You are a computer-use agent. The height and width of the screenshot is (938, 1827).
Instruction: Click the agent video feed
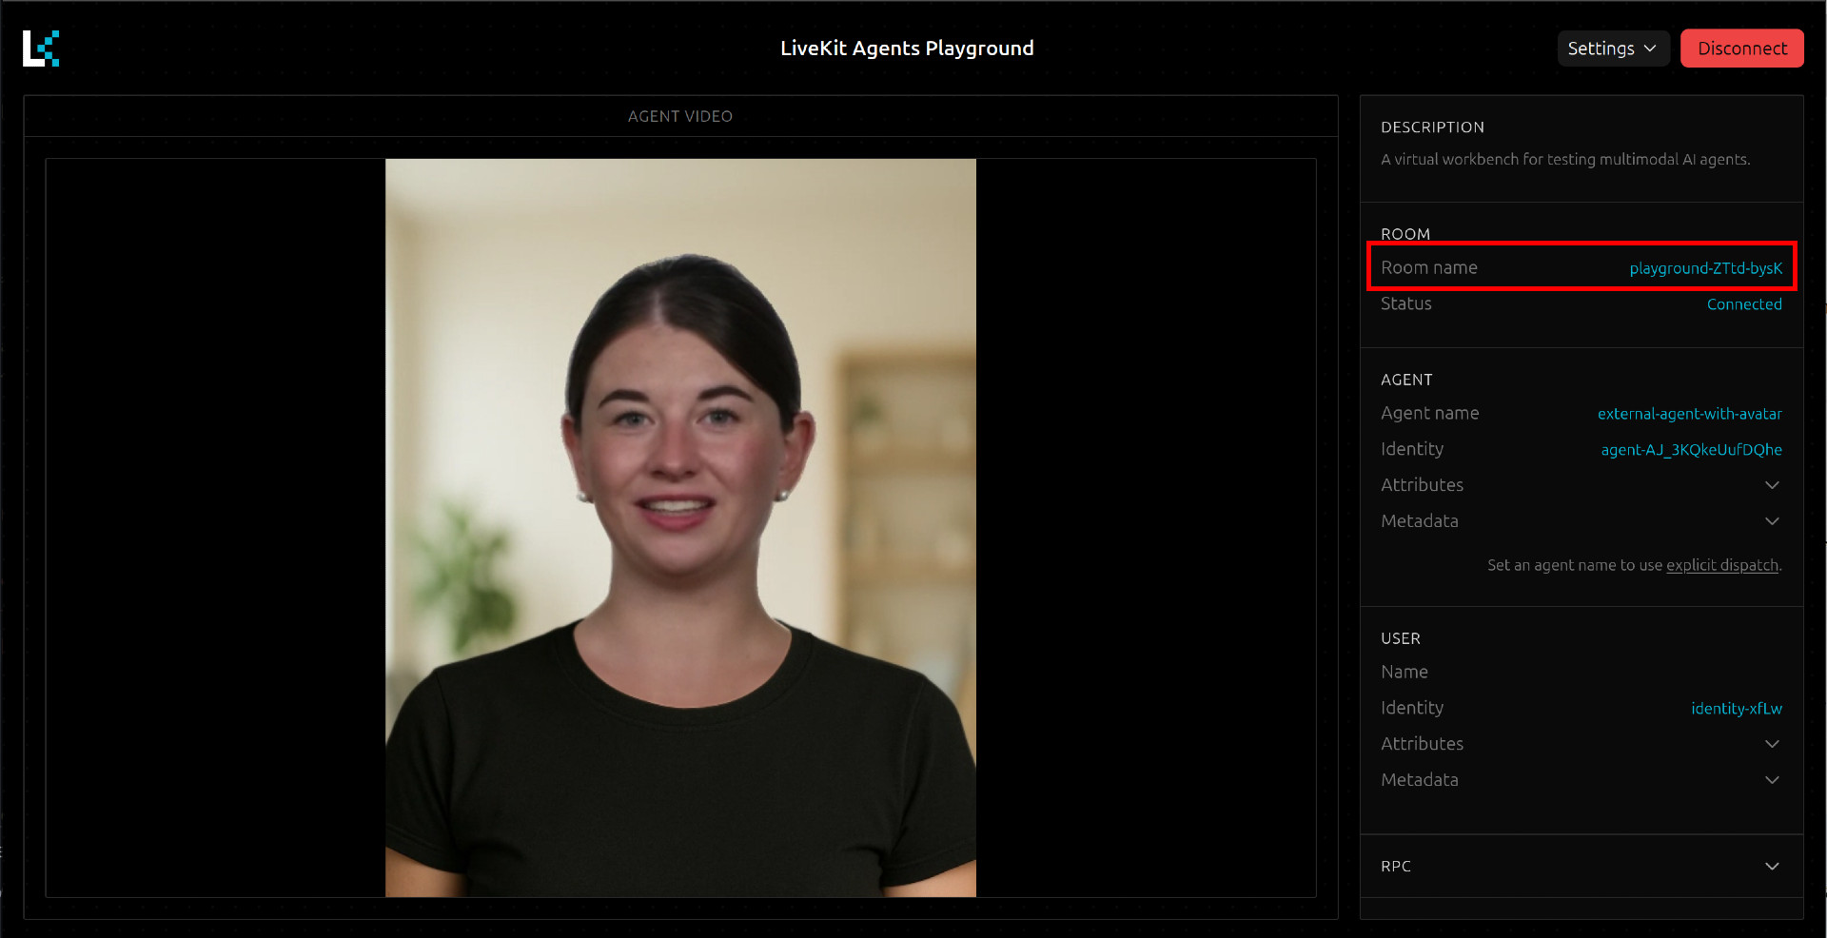point(680,528)
